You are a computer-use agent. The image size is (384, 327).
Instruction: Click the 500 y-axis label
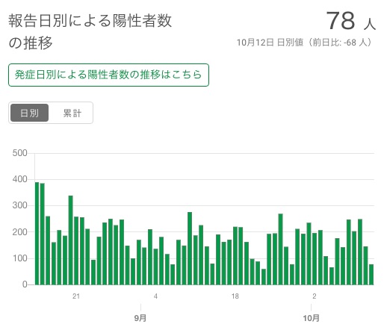point(19,153)
